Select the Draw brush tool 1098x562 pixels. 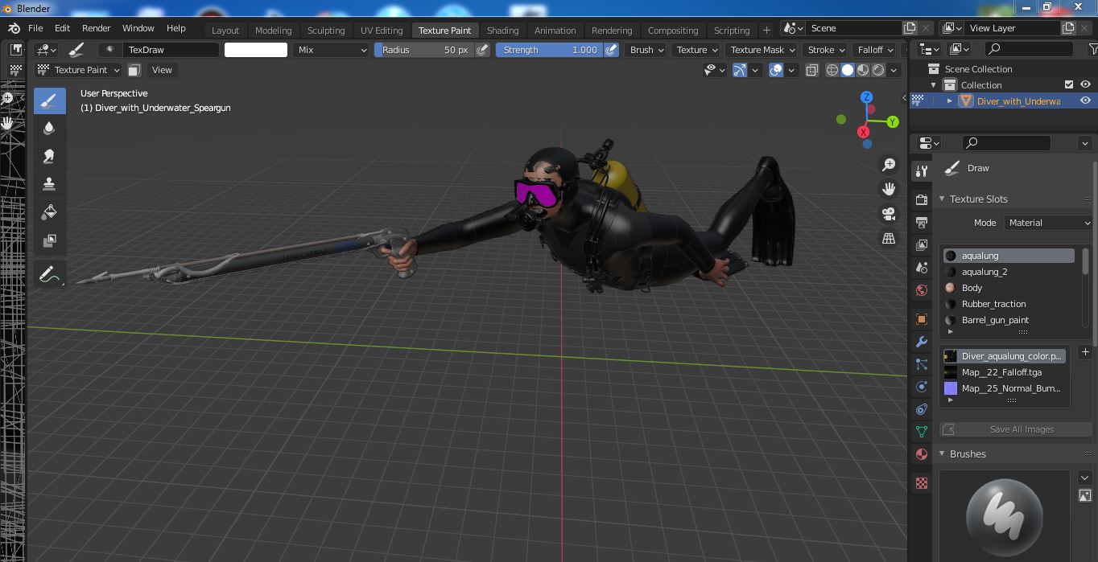(49, 101)
